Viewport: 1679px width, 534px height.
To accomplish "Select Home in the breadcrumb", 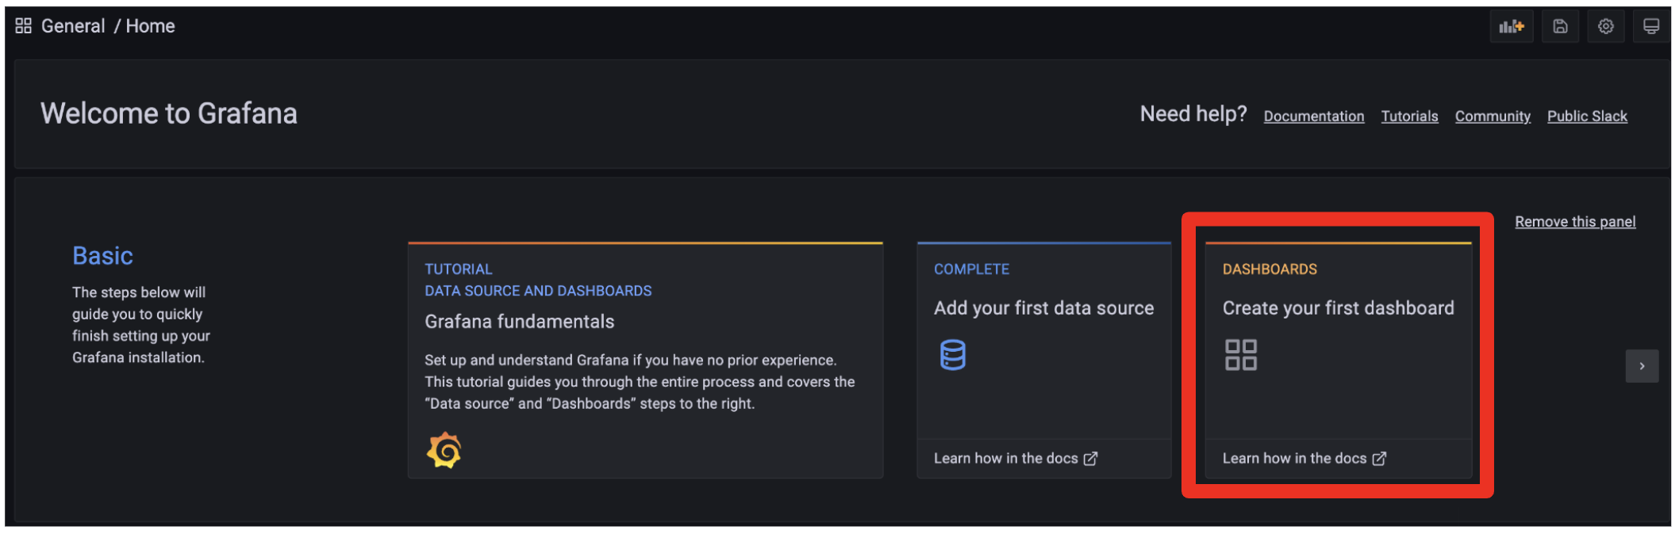I will (x=150, y=26).
